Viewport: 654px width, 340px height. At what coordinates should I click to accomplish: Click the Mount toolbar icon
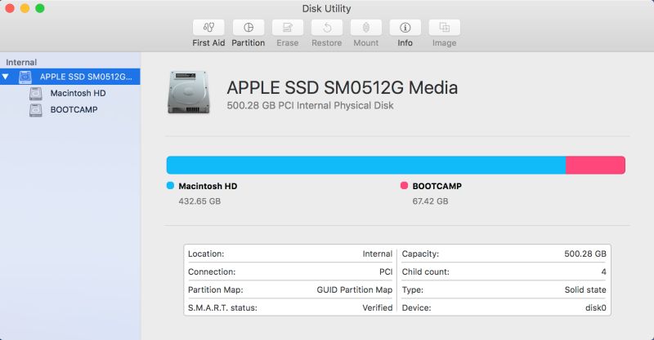[x=365, y=28]
